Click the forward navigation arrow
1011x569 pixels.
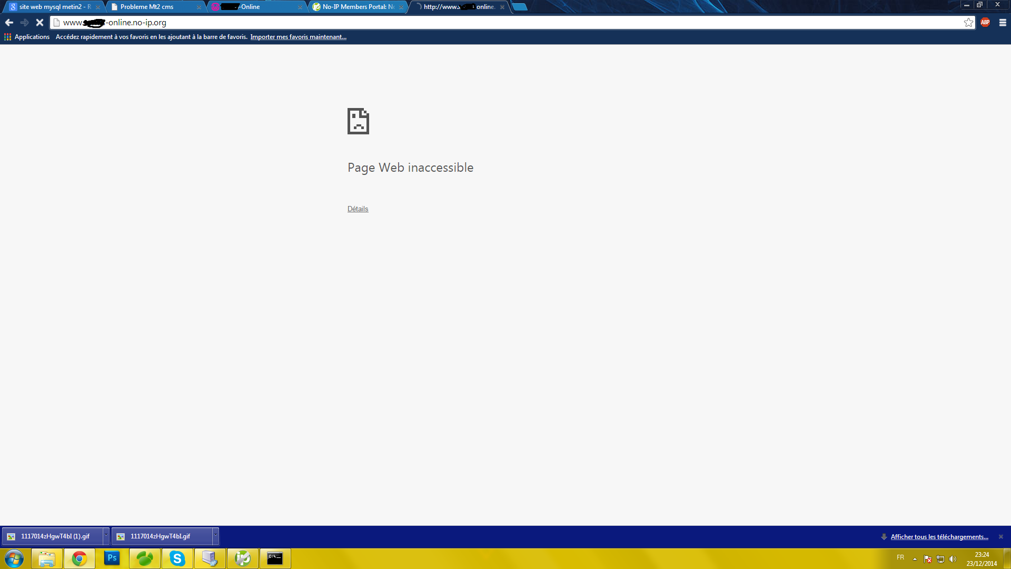24,23
